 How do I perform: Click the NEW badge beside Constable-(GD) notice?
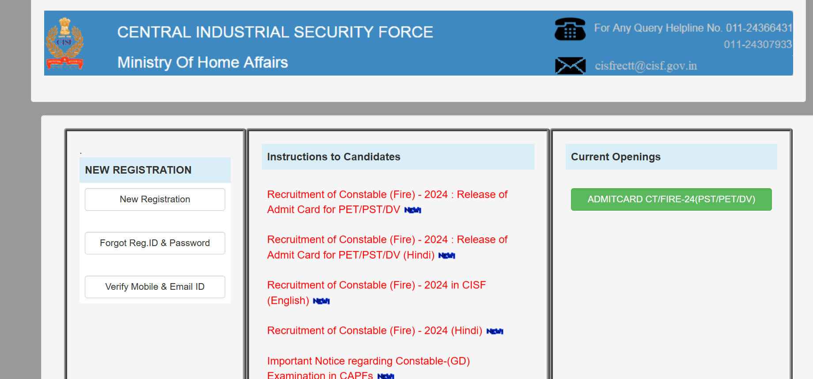click(x=386, y=376)
